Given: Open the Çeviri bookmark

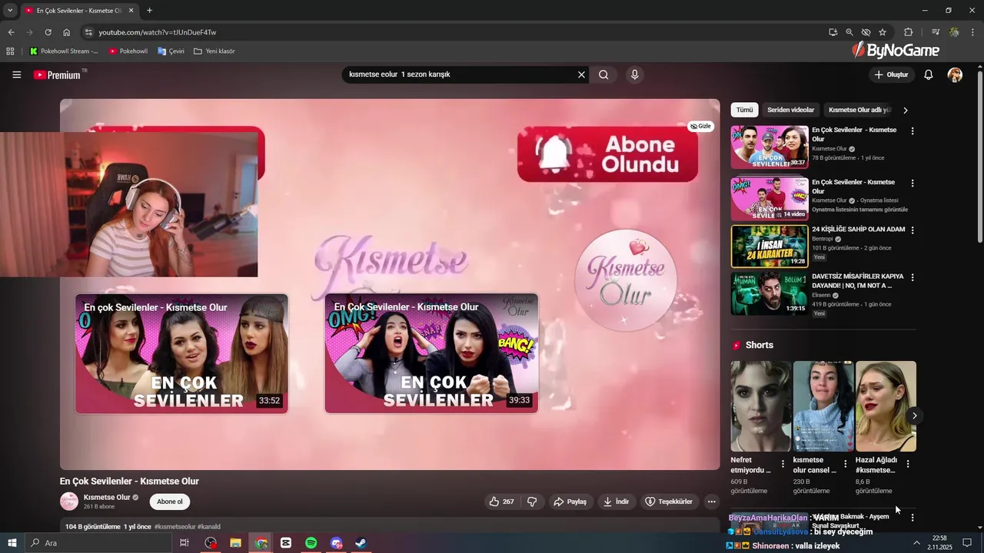Looking at the screenshot, I should pyautogui.click(x=171, y=51).
